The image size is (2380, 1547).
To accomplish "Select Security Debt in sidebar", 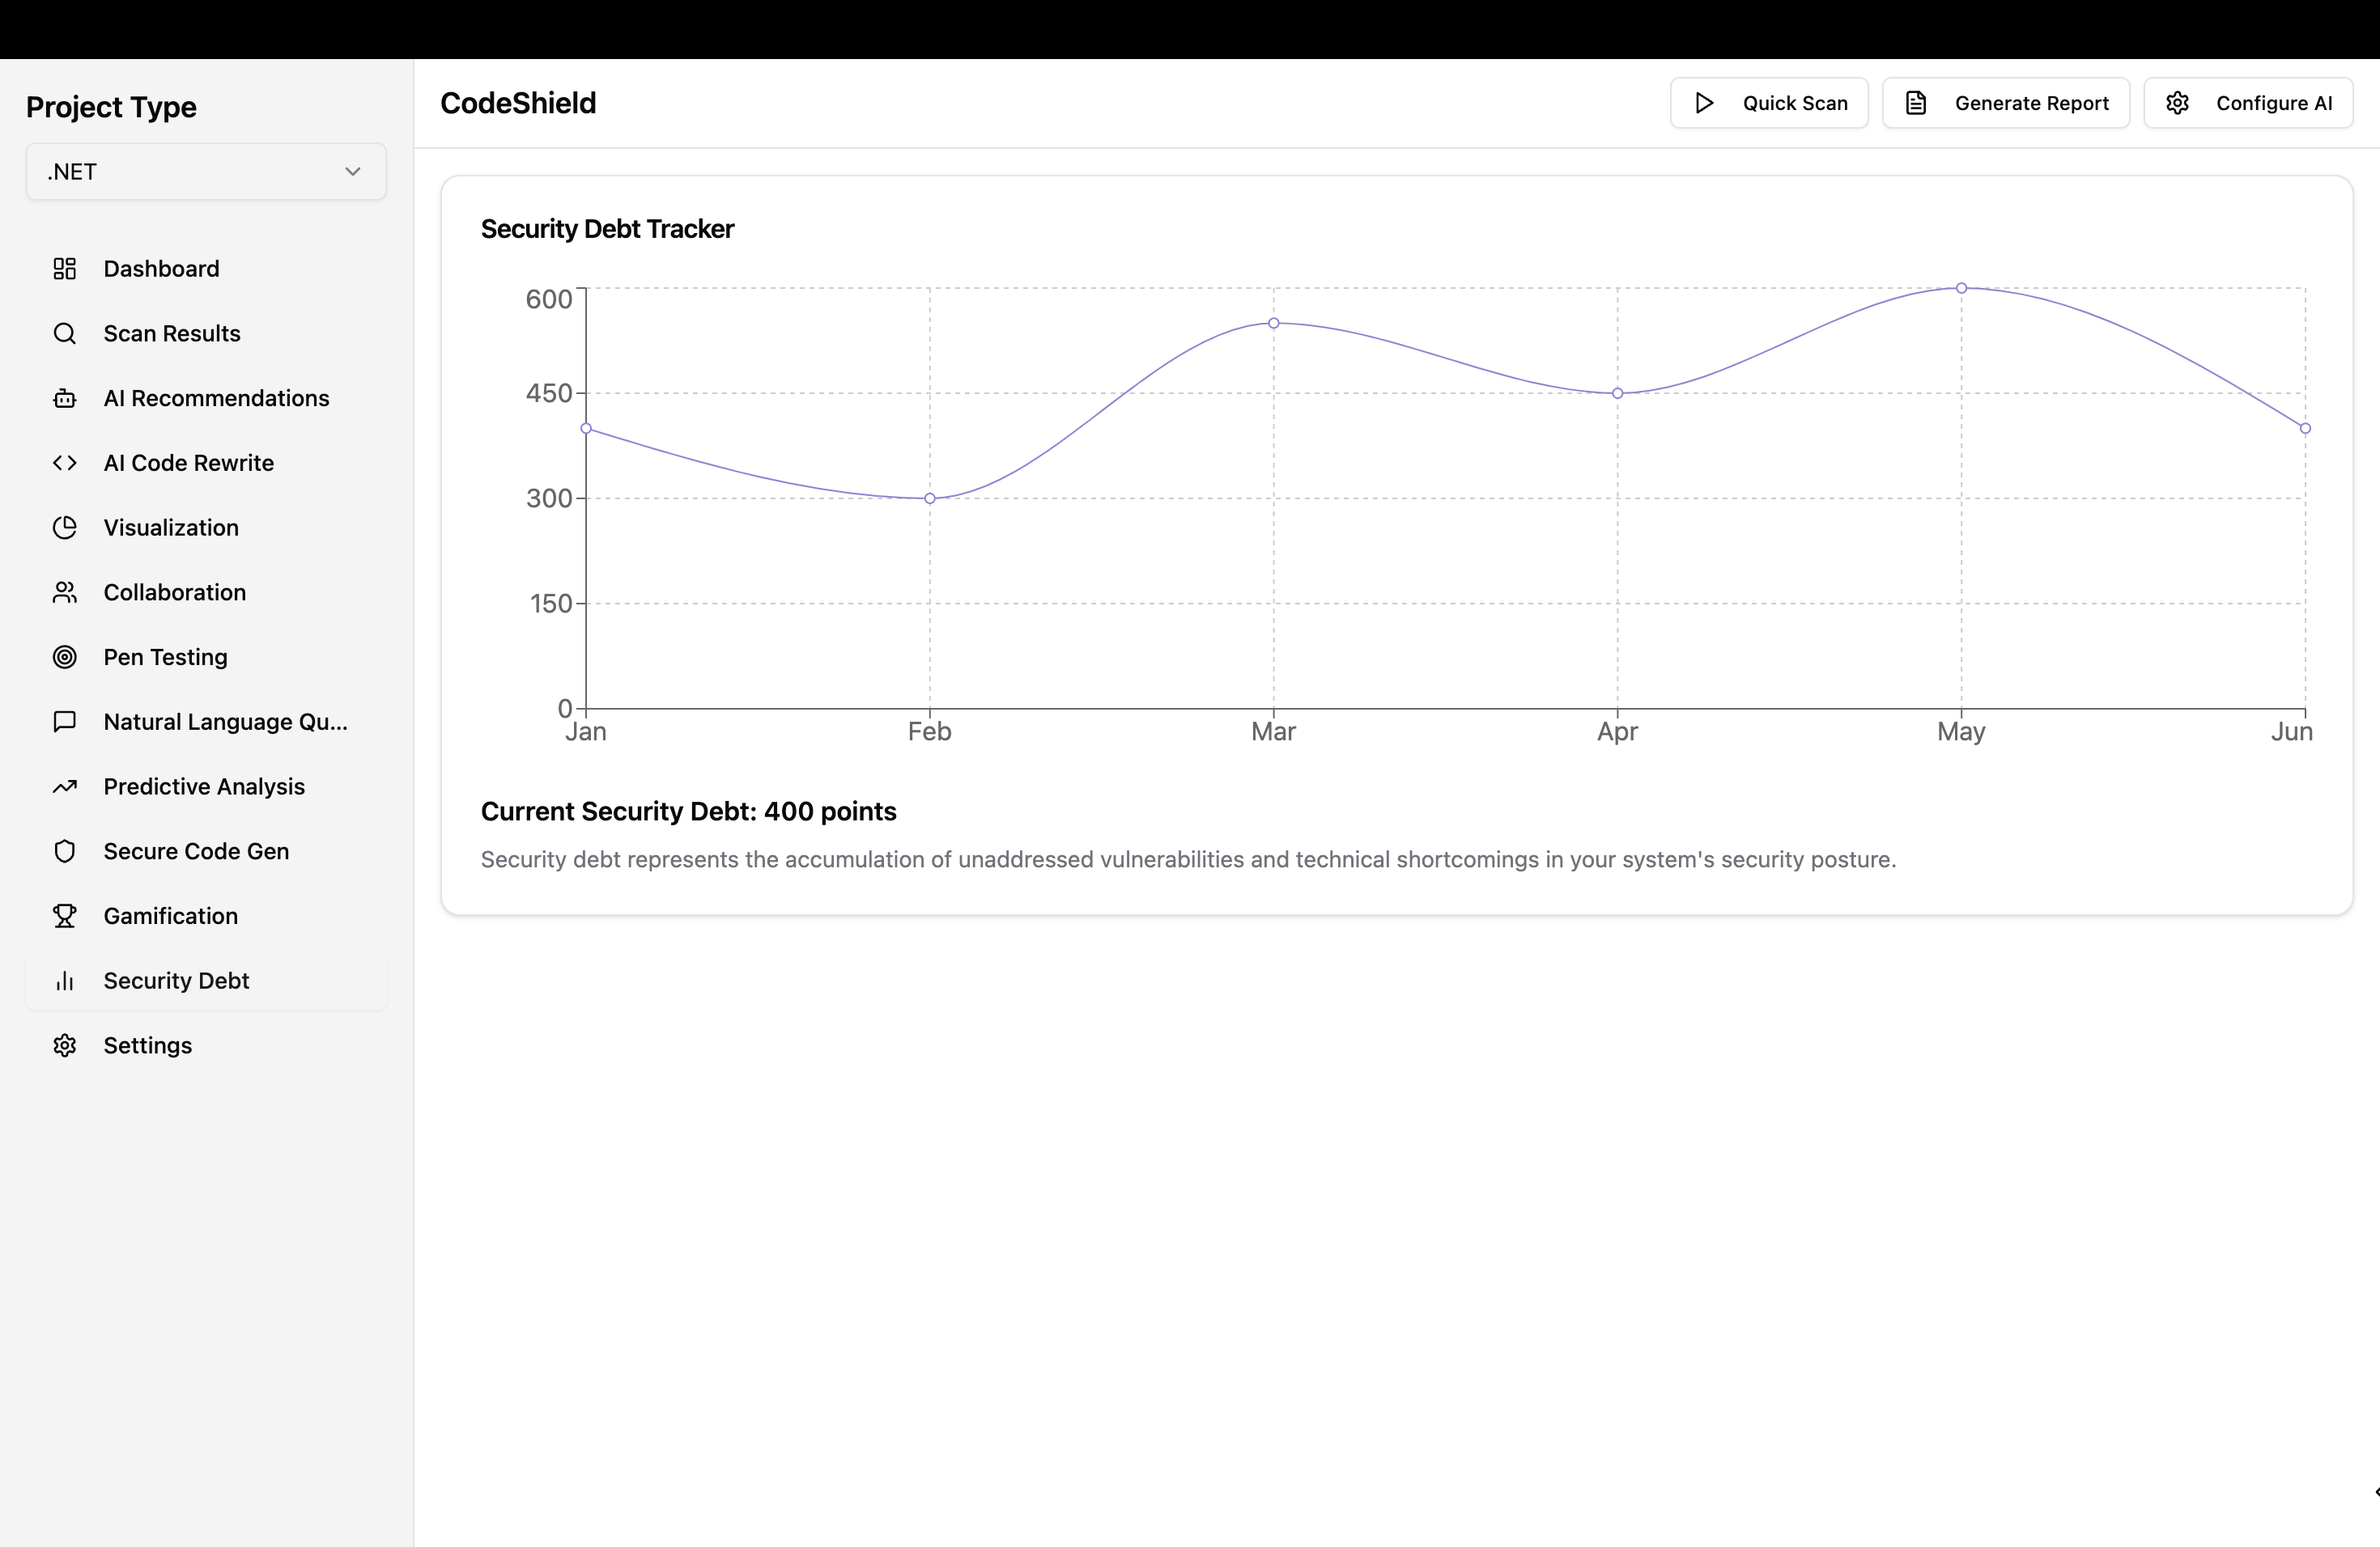I will coord(176,981).
